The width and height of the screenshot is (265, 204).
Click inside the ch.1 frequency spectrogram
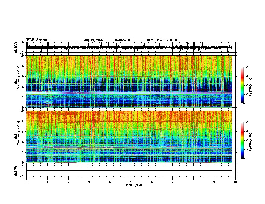tap(129, 81)
